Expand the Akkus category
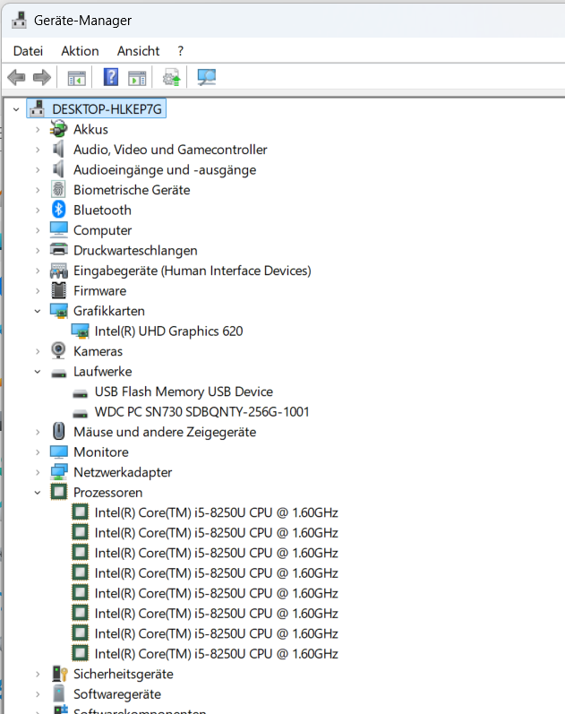This screenshot has width=565, height=714. coord(38,129)
